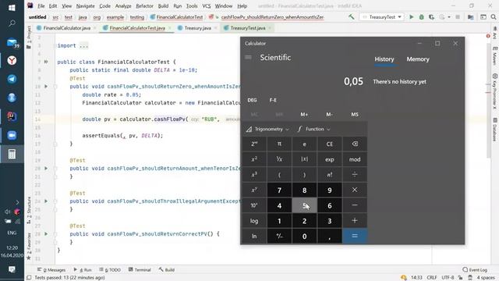The width and height of the screenshot is (499, 281).
Task: Click run gutter icon for cashFlowPv_shouldReturnCorrectPV
Action: click(46, 234)
